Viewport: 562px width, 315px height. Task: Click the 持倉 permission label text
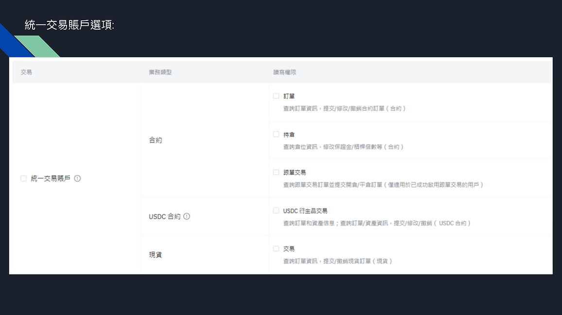[288, 134]
